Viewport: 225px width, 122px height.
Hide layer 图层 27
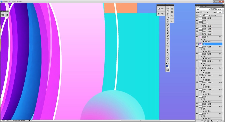[197, 23]
